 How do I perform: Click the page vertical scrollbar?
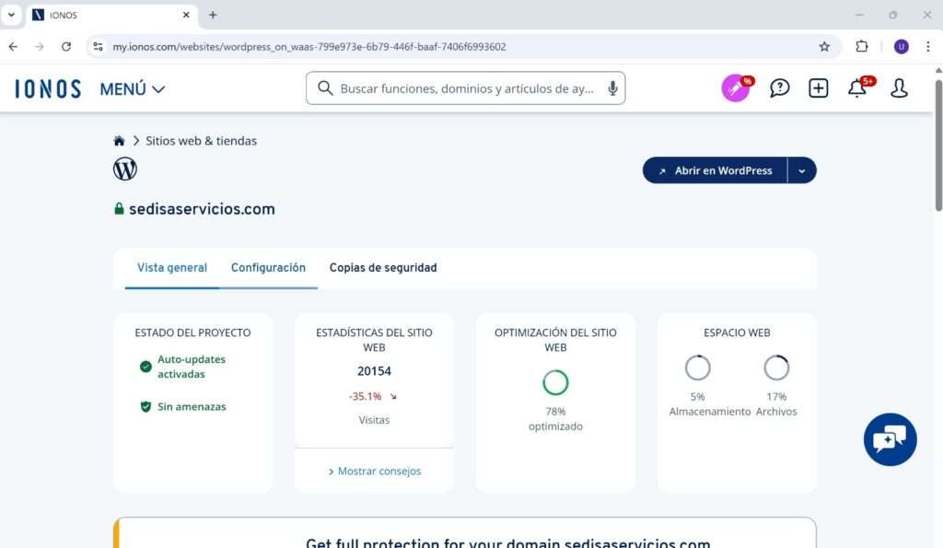[938, 145]
